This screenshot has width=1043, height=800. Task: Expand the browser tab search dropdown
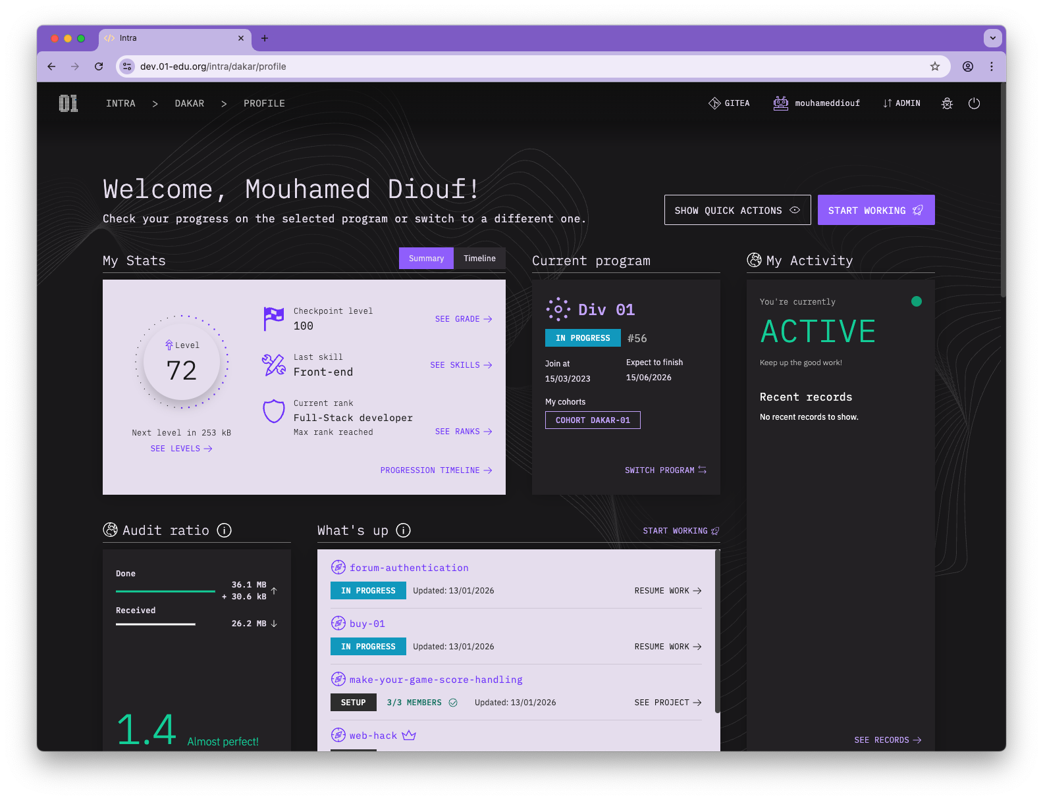pyautogui.click(x=992, y=38)
